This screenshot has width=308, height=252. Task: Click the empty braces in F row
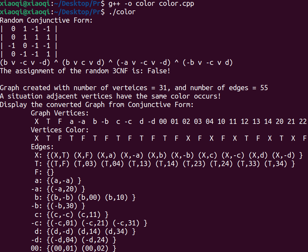50,172
